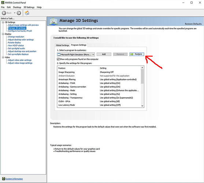Select the Anisotropic filtering row
This screenshot has width=204, height=183.
coord(99,79)
